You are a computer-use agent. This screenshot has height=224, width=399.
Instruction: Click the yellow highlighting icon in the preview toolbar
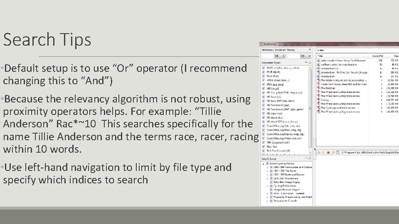(x=333, y=152)
